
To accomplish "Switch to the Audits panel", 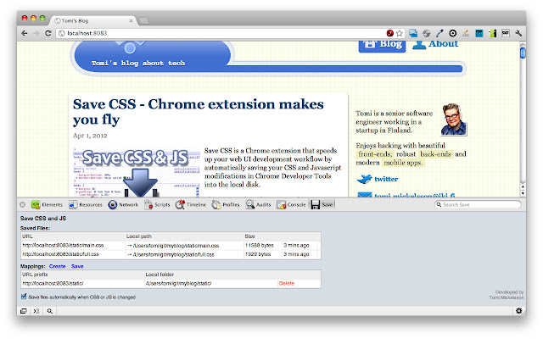I will (x=258, y=205).
